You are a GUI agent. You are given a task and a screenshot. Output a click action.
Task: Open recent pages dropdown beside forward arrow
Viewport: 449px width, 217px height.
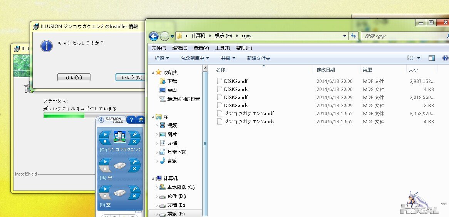tap(172, 36)
